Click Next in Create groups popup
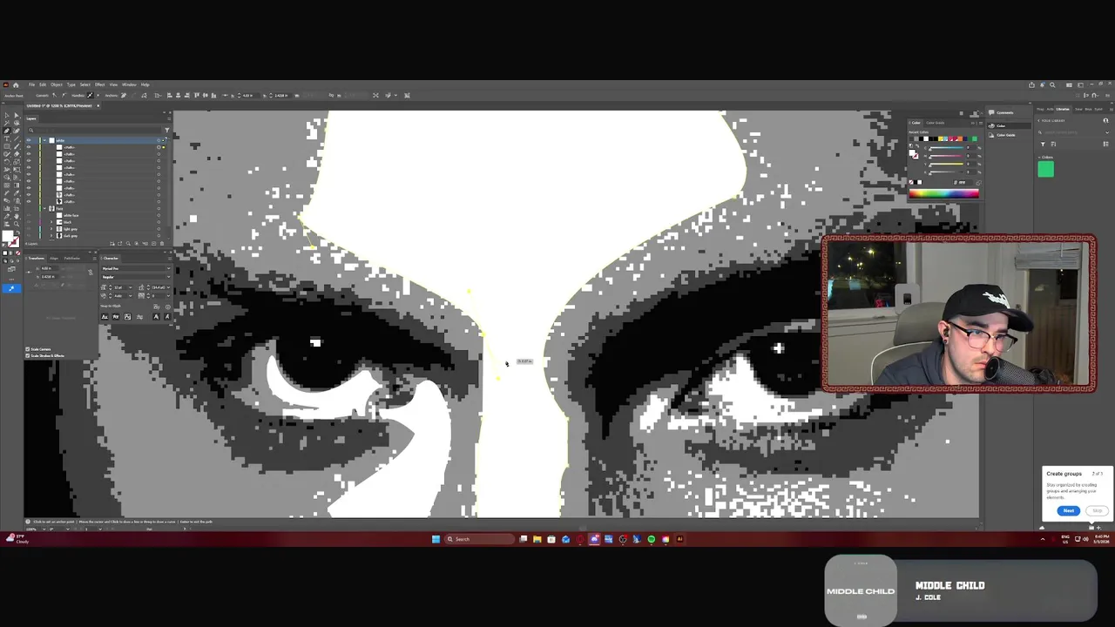The width and height of the screenshot is (1115, 627). point(1069,510)
